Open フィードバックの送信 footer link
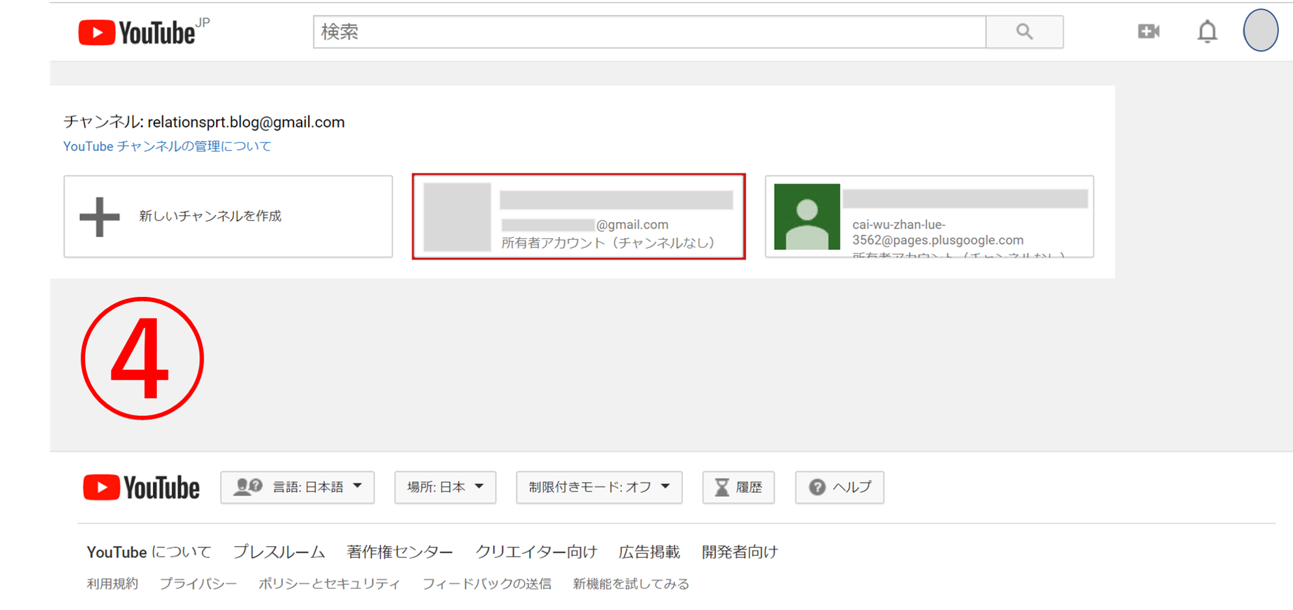The image size is (1293, 610). 487,584
